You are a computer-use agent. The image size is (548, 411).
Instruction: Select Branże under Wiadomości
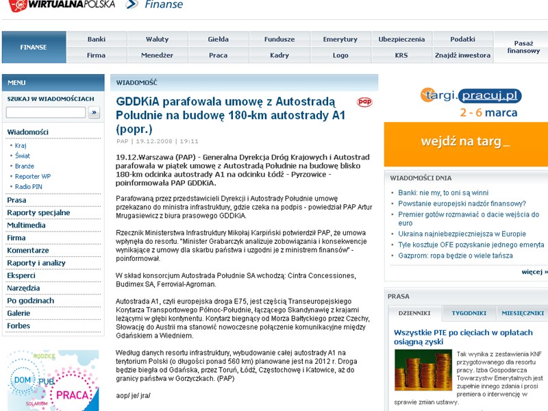[x=25, y=166]
